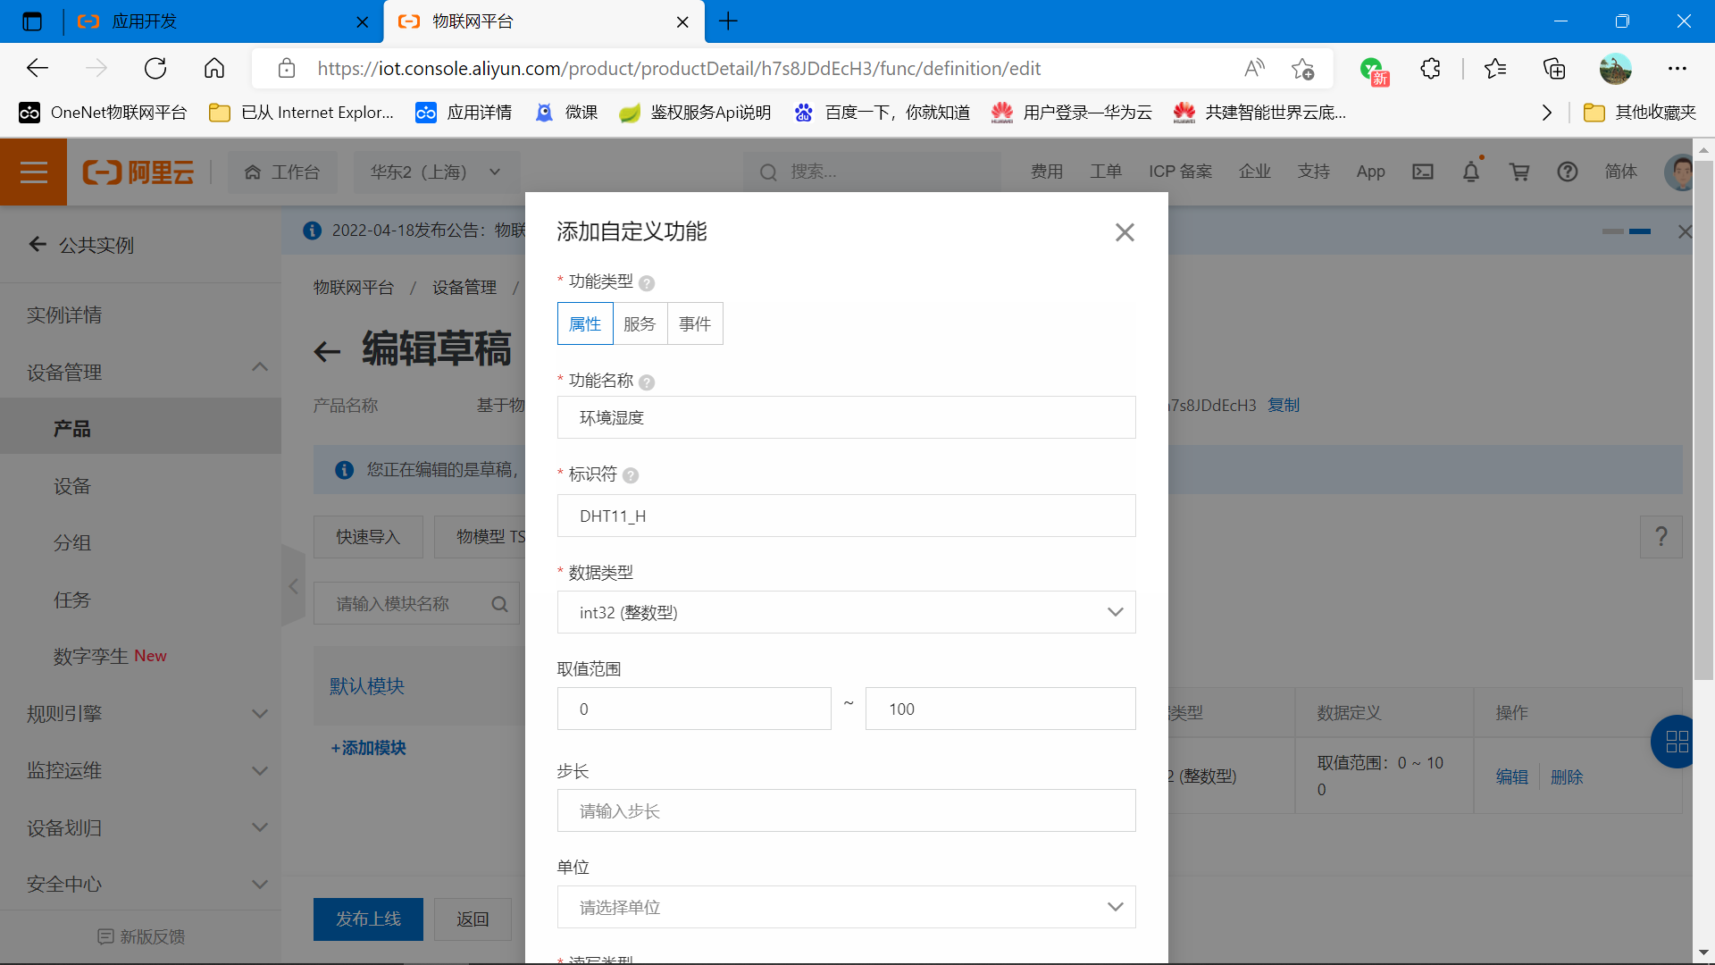This screenshot has height=965, width=1715.
Task: Collapse the sidebar with the arrow handle
Action: click(293, 586)
